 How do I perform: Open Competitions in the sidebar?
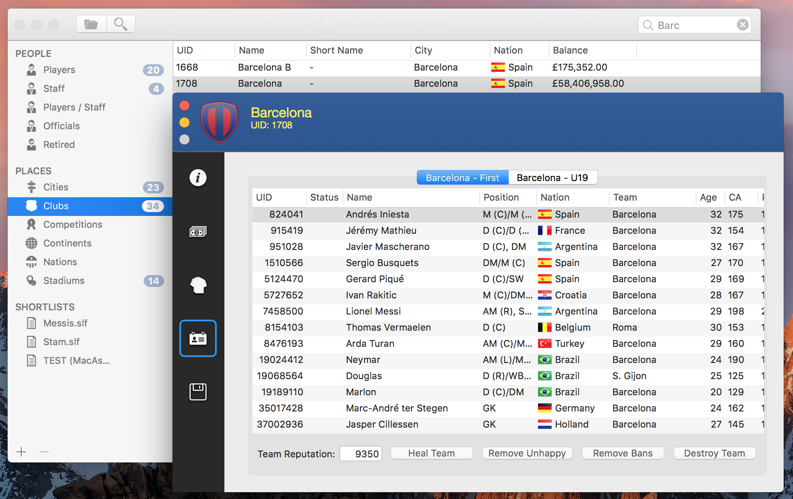pyautogui.click(x=90, y=224)
